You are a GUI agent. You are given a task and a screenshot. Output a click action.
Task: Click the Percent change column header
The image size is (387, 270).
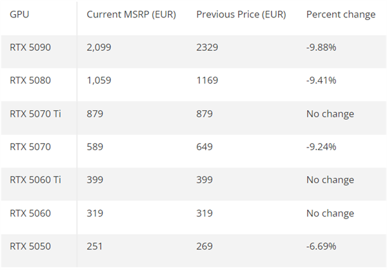click(x=341, y=14)
